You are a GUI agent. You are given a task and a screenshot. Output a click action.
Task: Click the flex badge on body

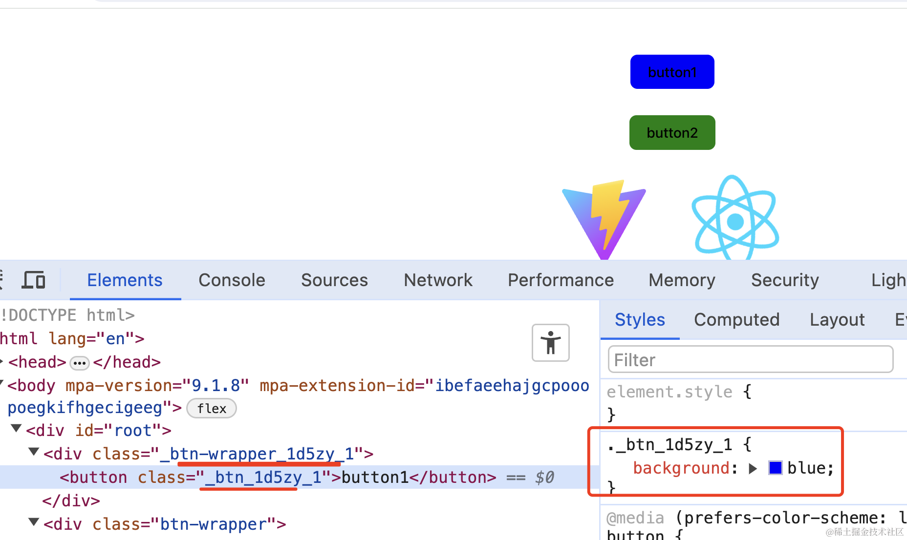[x=212, y=408]
